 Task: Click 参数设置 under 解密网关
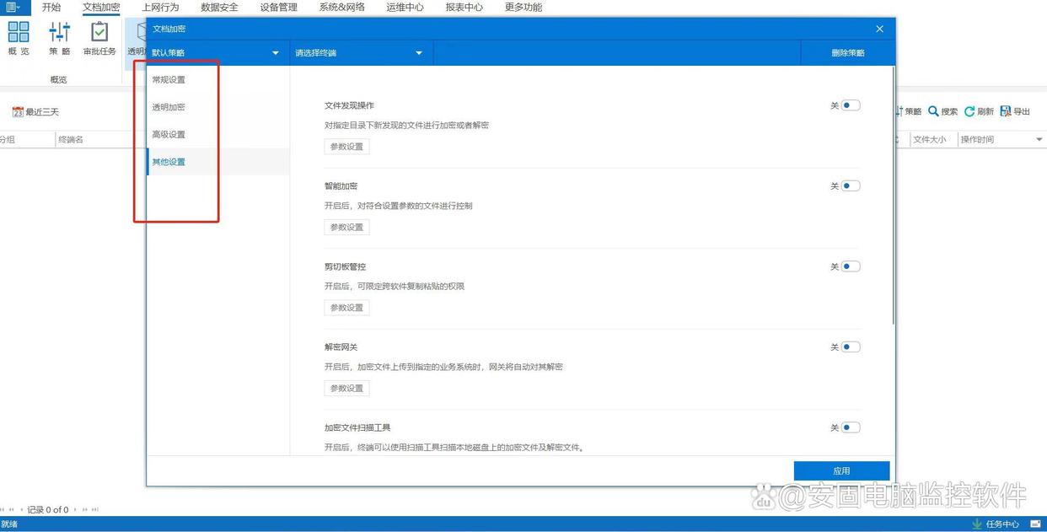[x=346, y=389]
